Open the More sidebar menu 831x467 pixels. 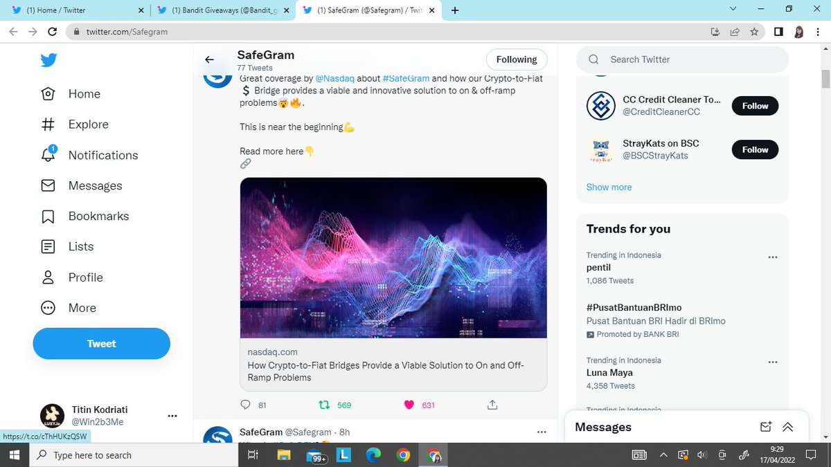point(69,308)
